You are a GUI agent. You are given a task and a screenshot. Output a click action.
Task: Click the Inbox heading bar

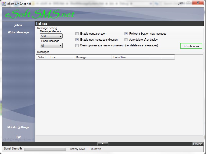pyautogui.click(x=119, y=24)
